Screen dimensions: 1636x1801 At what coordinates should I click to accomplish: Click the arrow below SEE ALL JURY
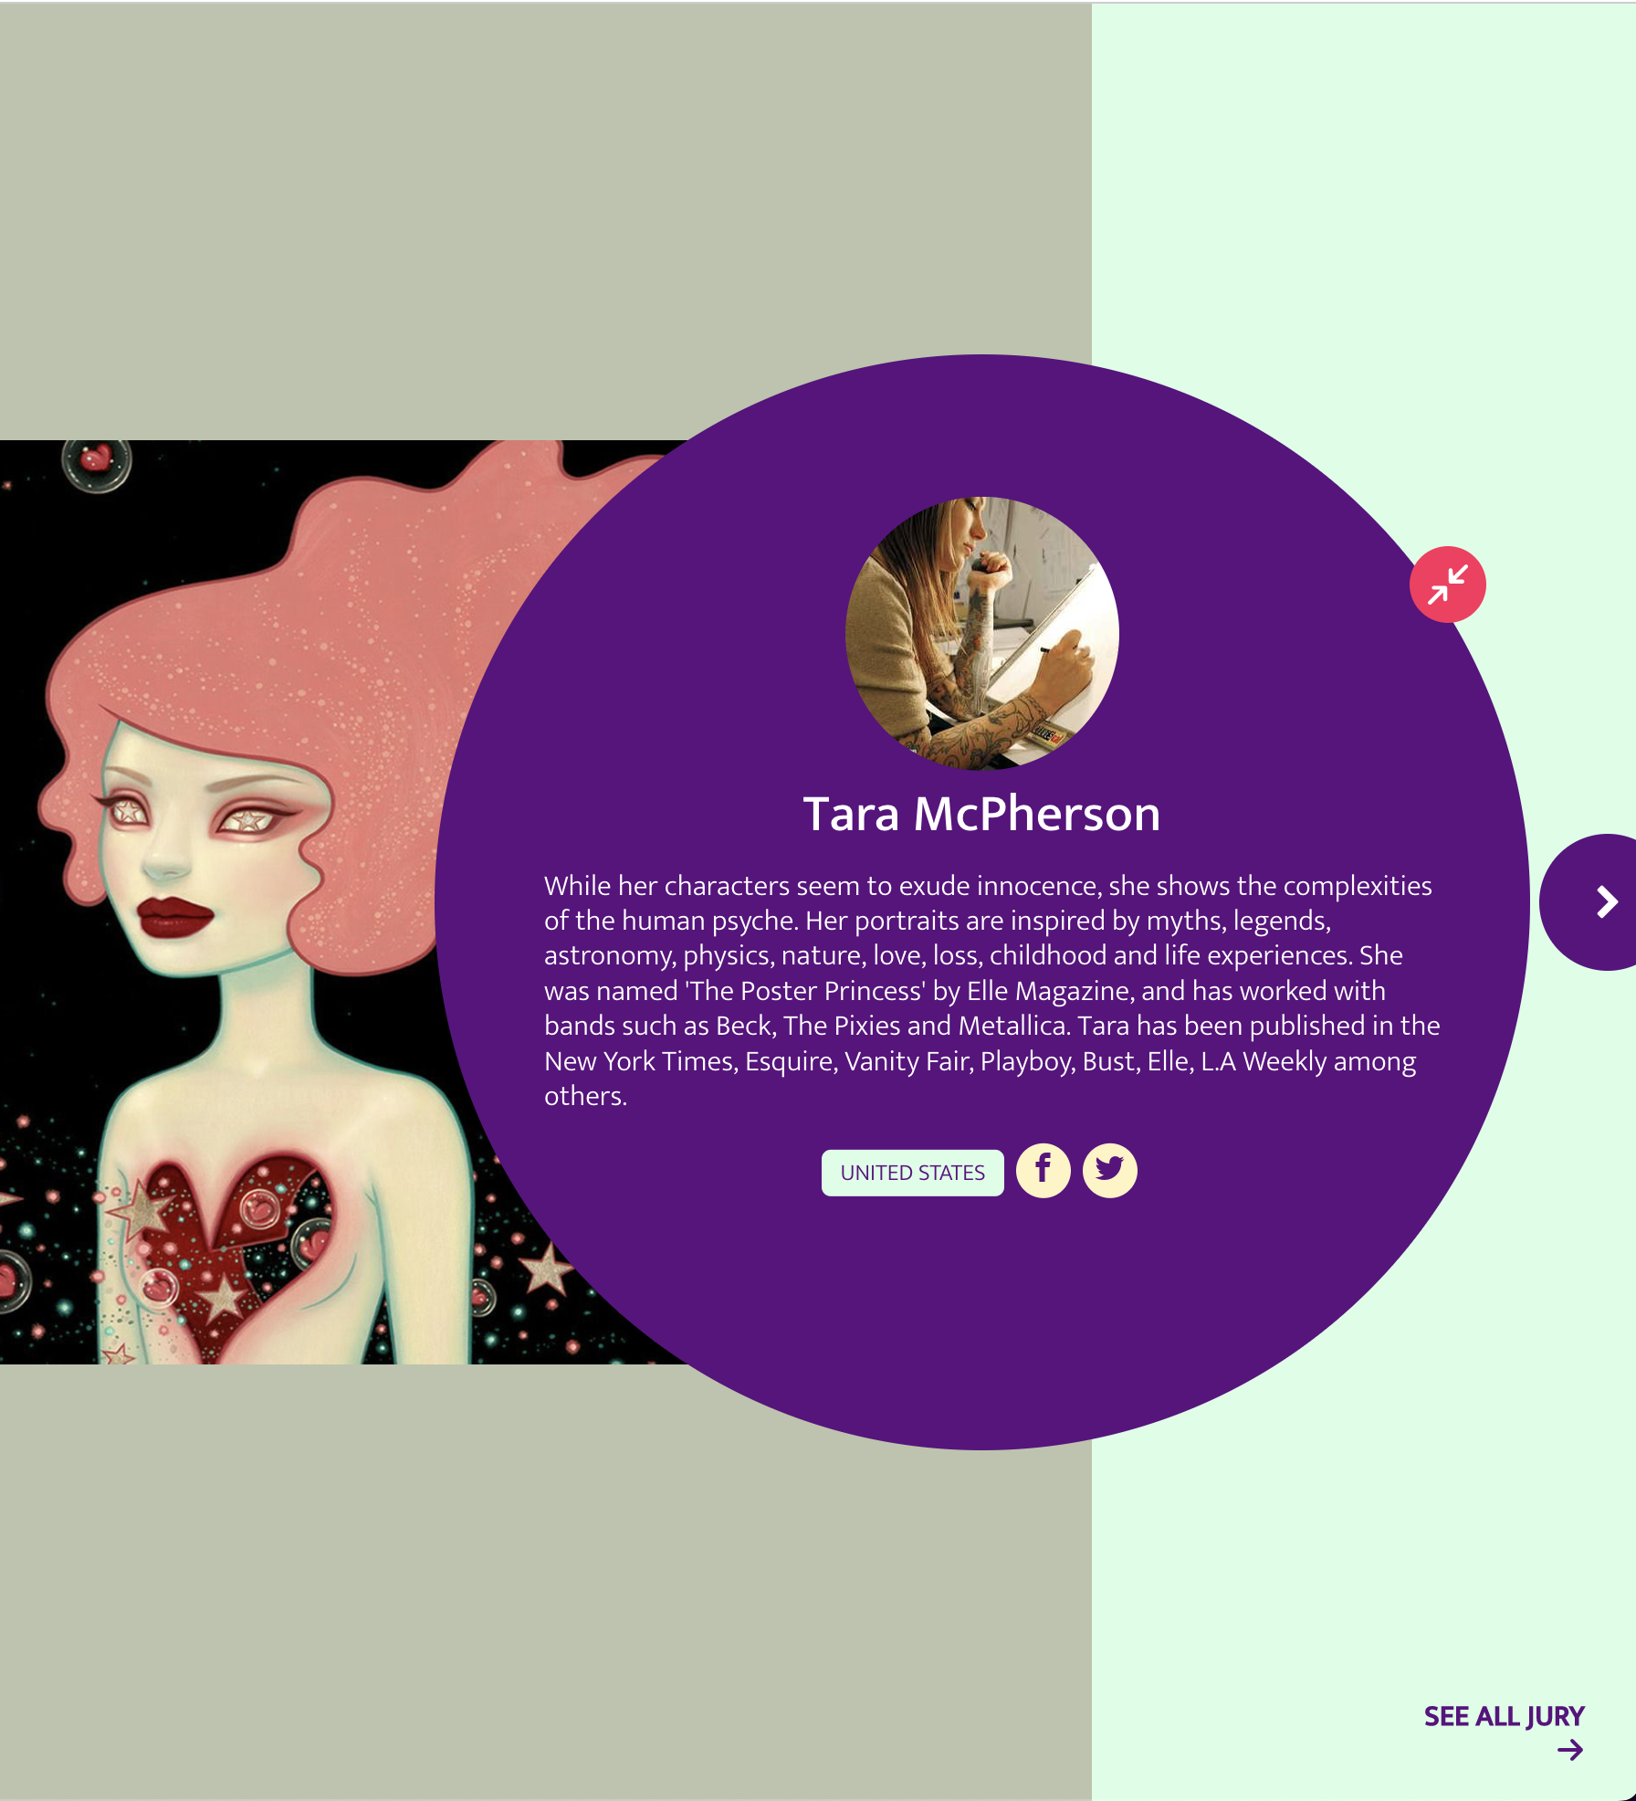click(1570, 1750)
